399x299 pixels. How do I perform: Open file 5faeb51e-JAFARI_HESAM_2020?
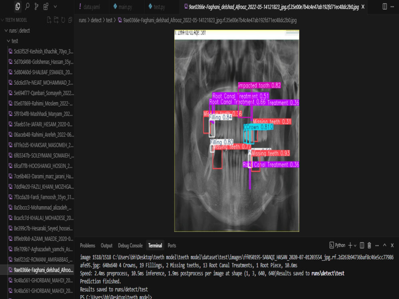tap(41, 124)
